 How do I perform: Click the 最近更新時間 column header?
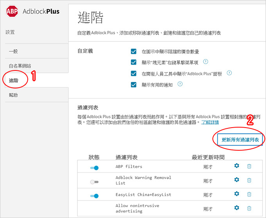coord(208,157)
